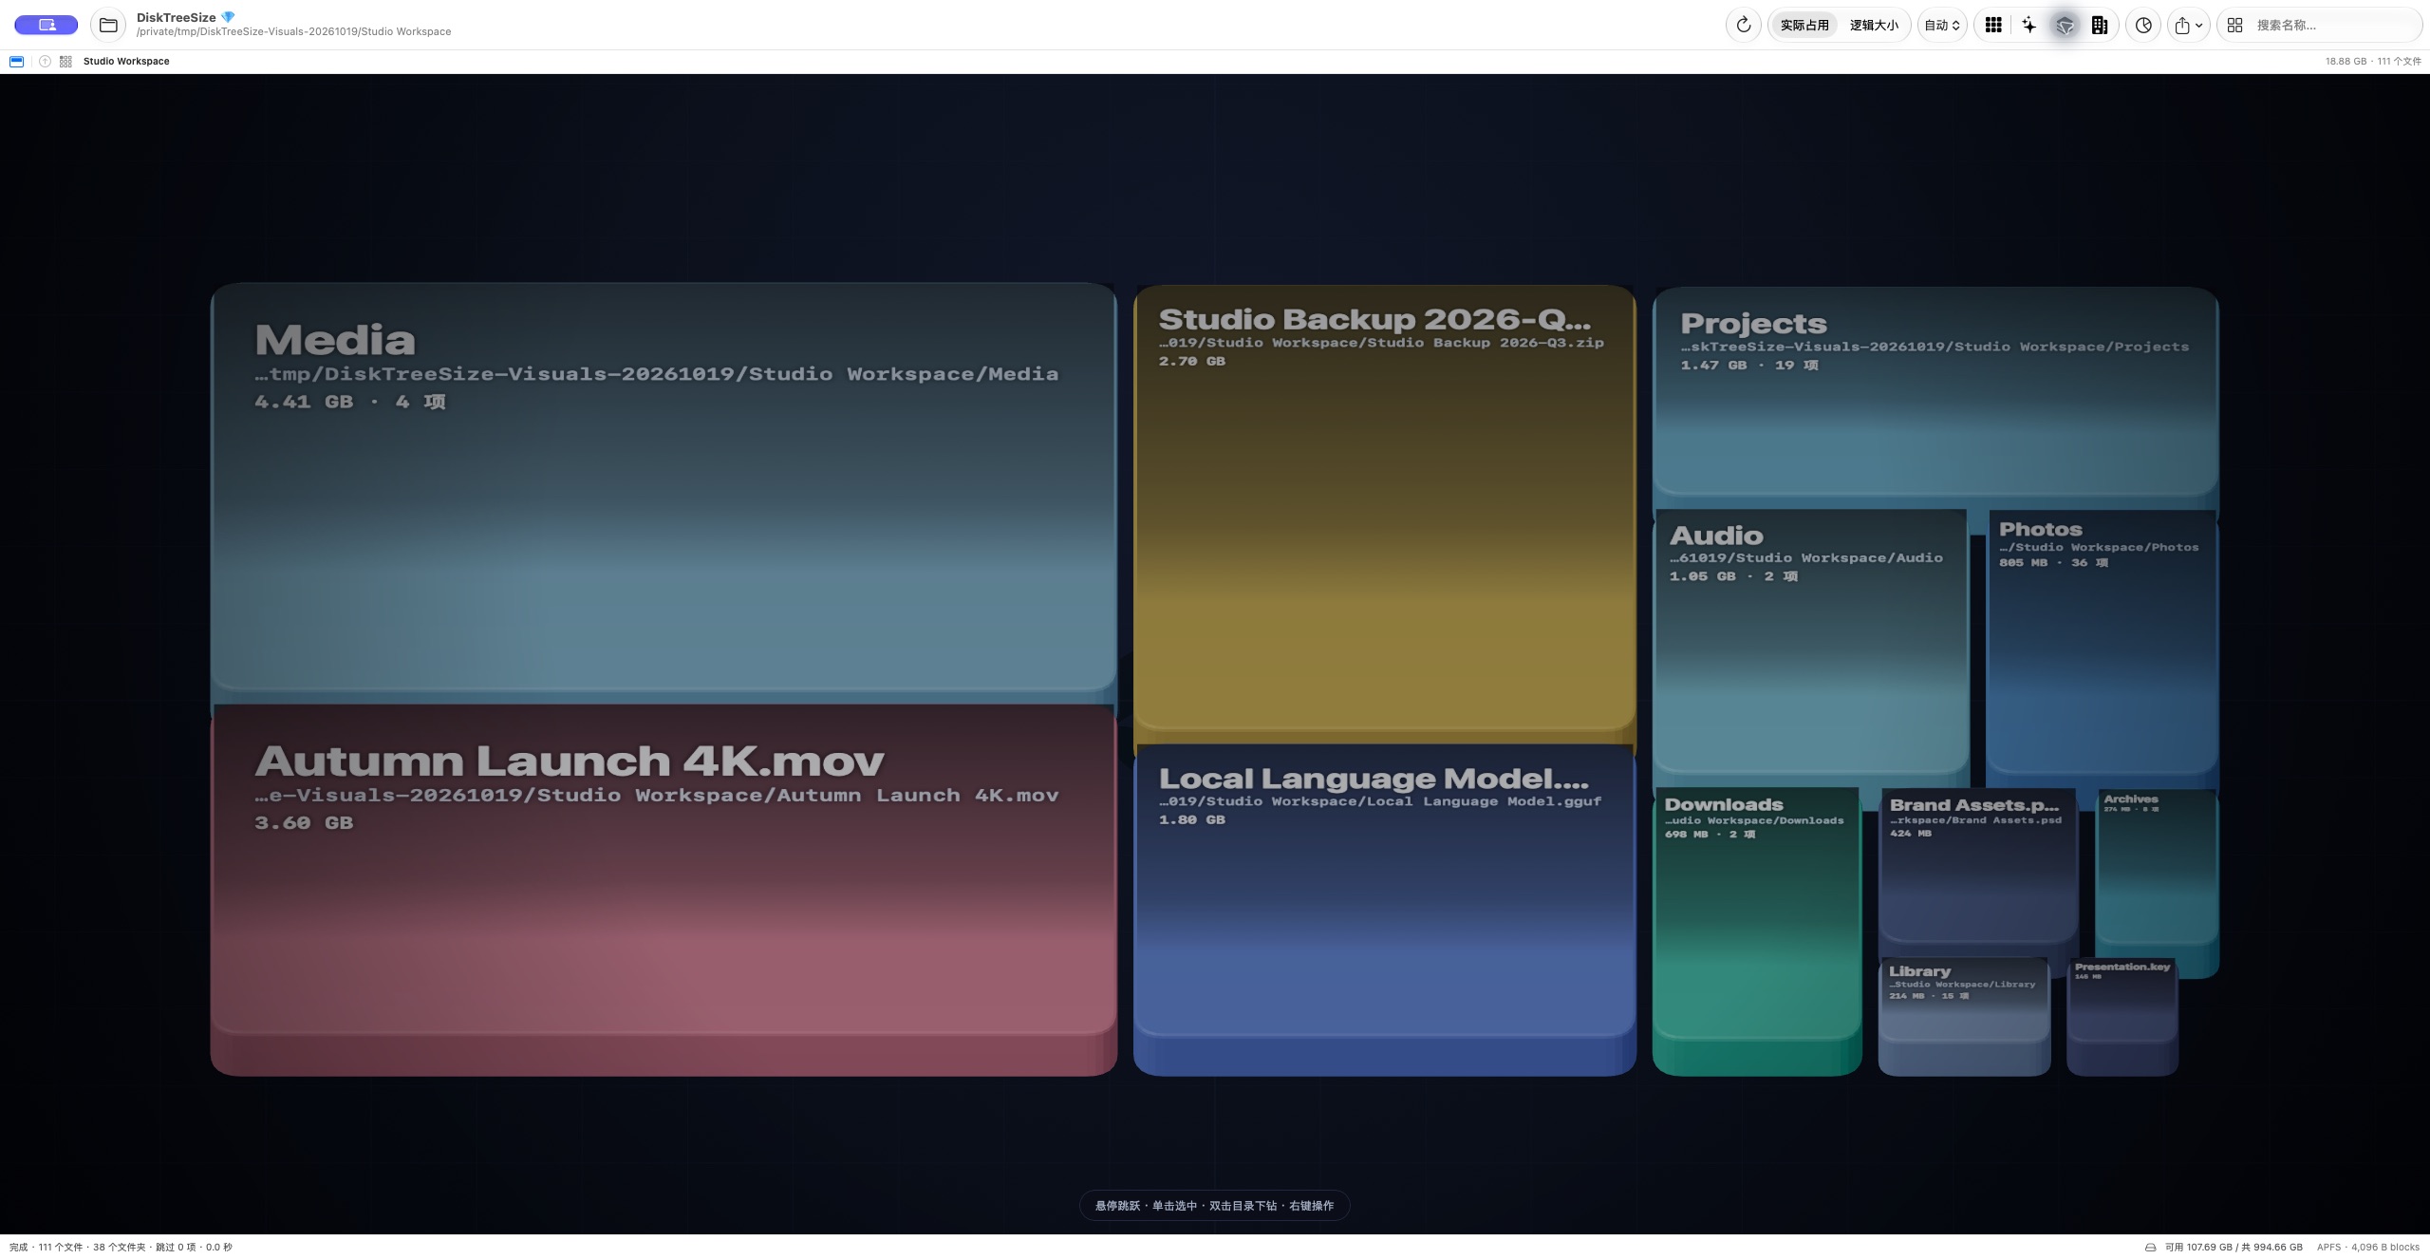The width and height of the screenshot is (2430, 1259).
Task: Open the folder chooser icon beside DiskTreeSize
Action: pyautogui.click(x=108, y=26)
